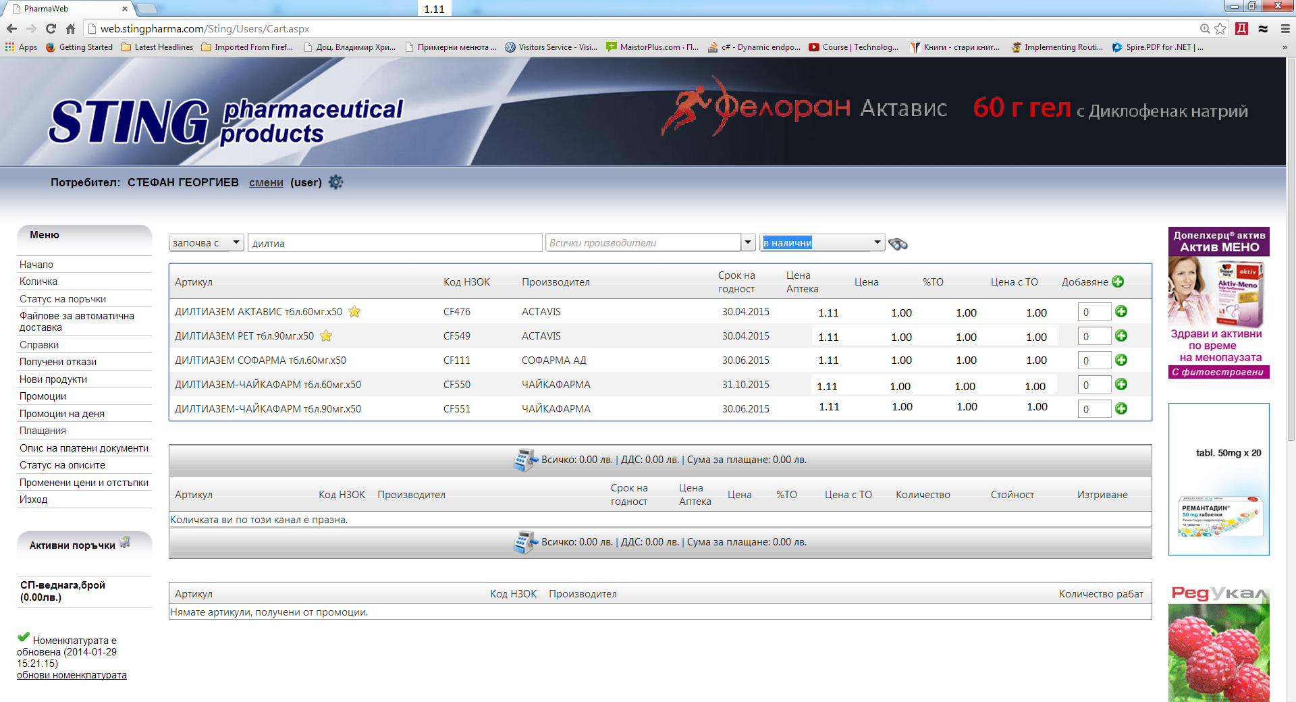Open Нови продукти menu item

53,379
